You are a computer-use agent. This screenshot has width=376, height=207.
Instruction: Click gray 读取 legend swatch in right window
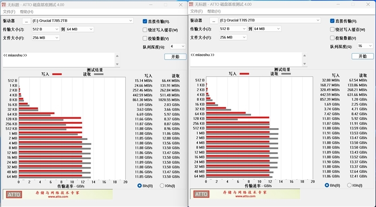coord(286,74)
